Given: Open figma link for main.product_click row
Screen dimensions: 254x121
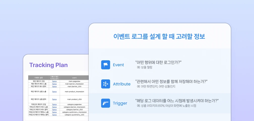Looking at the screenshot, I should 54,99.
